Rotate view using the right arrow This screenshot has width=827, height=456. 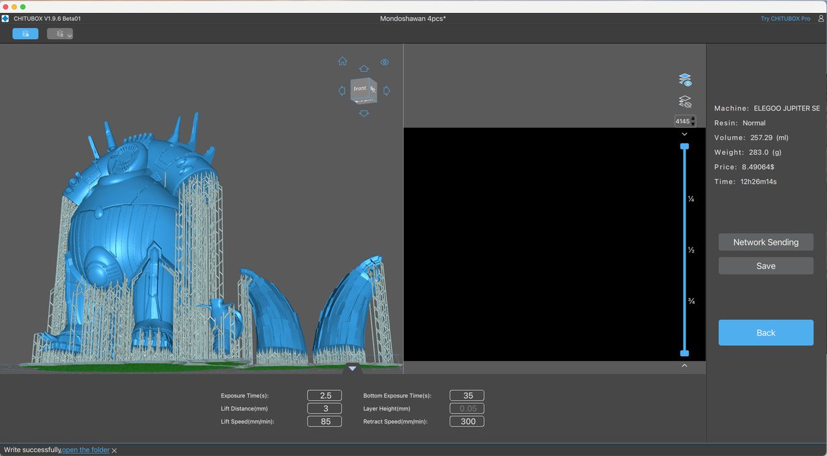click(x=386, y=91)
